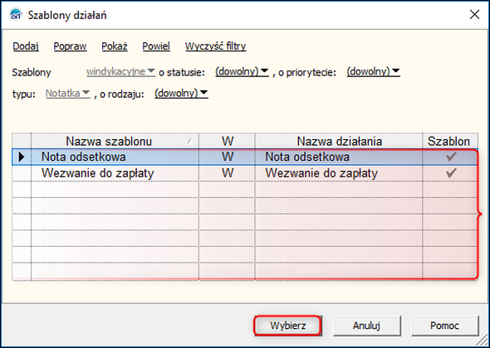Viewport: 490px width, 348px height.
Task: Click the W cell in the Wezwanie do zapłaty row
Action: 228,173
